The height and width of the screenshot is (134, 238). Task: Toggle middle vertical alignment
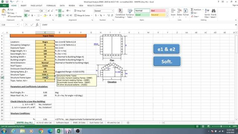tap(60, 11)
